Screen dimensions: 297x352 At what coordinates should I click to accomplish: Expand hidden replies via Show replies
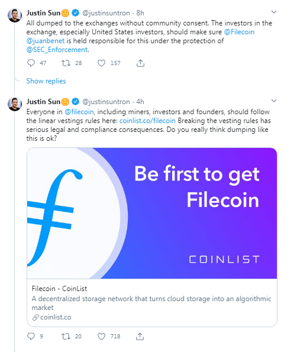pyautogui.click(x=46, y=81)
